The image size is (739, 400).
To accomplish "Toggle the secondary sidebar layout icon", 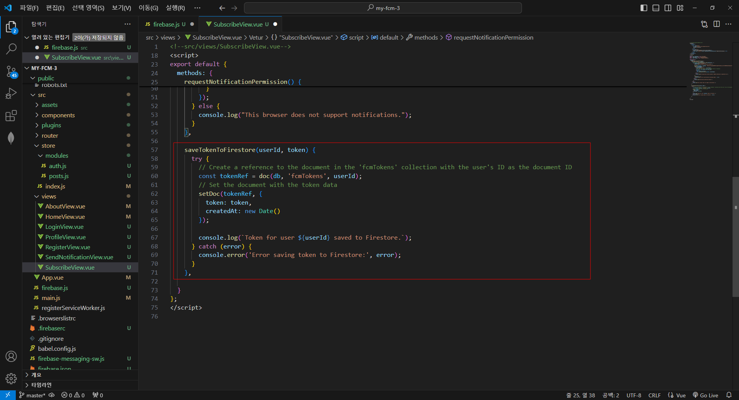I will [x=668, y=8].
